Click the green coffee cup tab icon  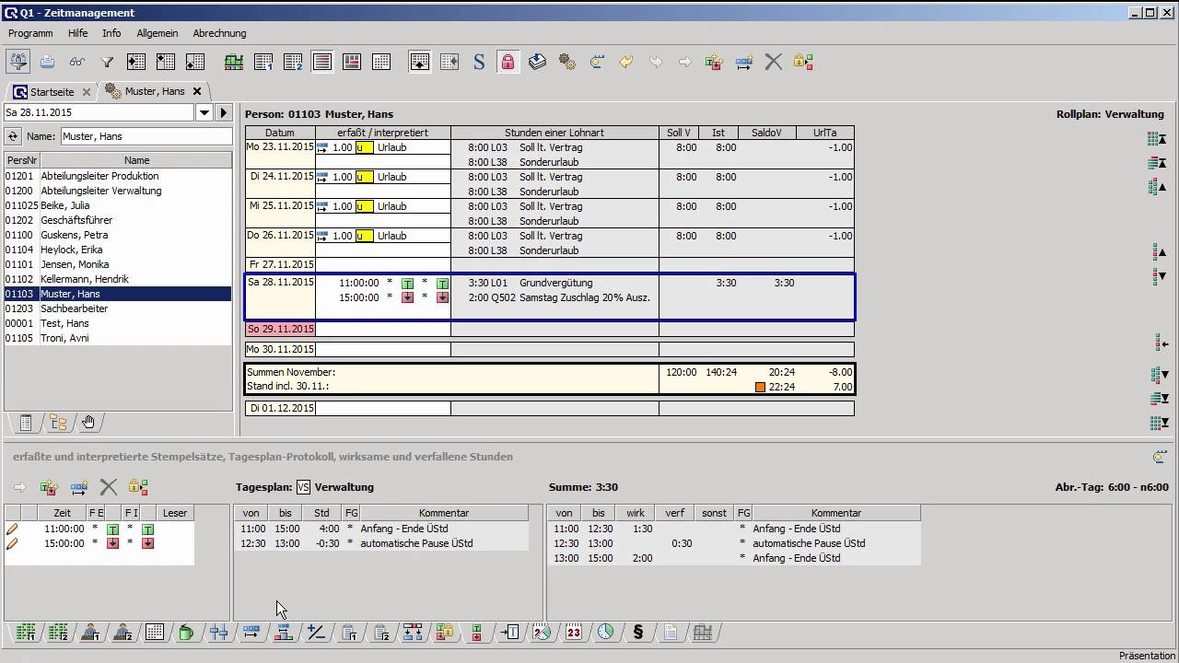(x=186, y=633)
